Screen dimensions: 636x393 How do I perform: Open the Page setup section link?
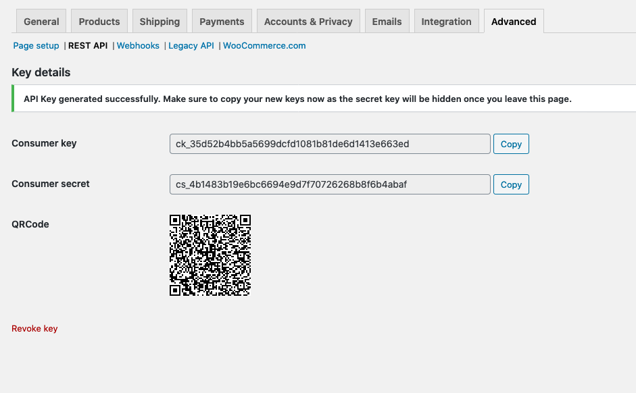coord(36,46)
